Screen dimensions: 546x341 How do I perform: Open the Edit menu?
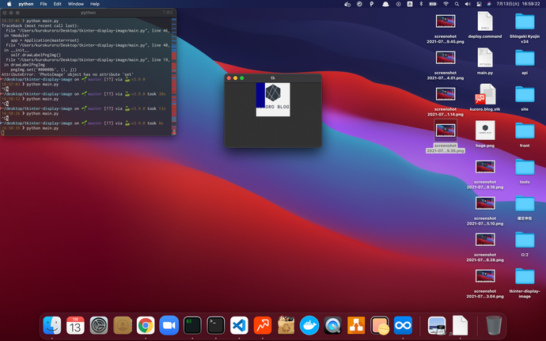coord(58,4)
